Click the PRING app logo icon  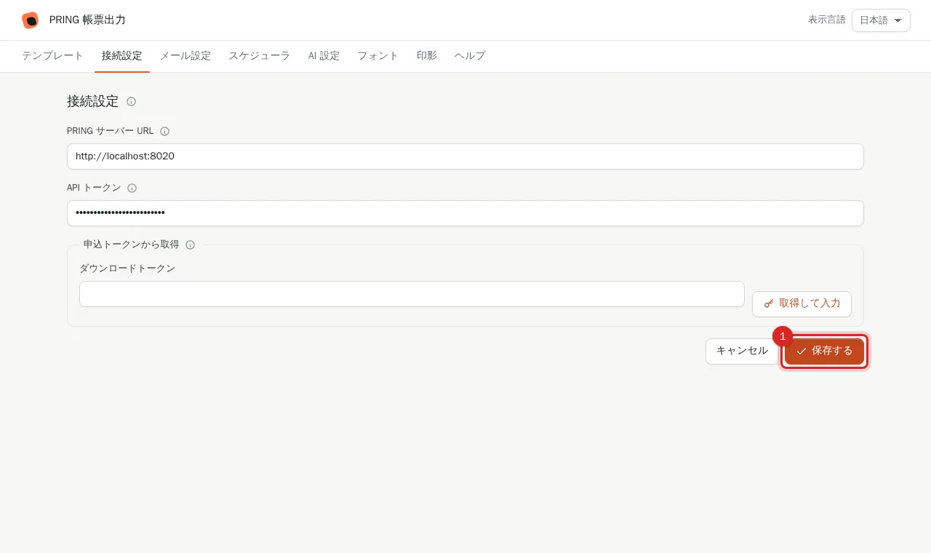(x=30, y=20)
